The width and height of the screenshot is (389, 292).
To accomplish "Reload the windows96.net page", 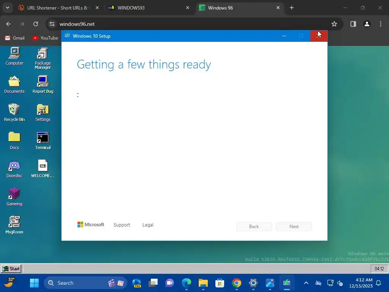I will coord(36,24).
